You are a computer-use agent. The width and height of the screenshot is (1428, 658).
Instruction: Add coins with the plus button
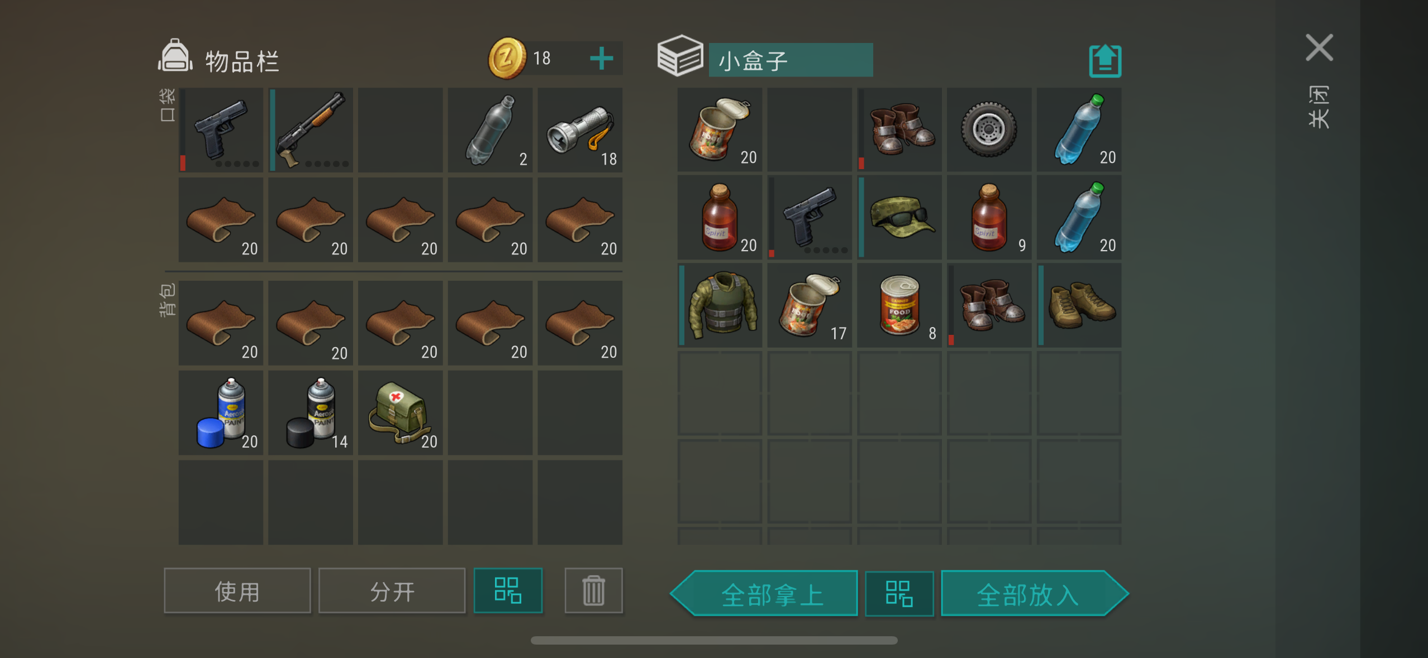tap(601, 58)
